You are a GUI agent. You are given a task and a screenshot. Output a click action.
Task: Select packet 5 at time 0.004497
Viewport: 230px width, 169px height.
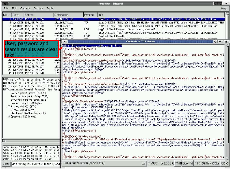point(114,33)
